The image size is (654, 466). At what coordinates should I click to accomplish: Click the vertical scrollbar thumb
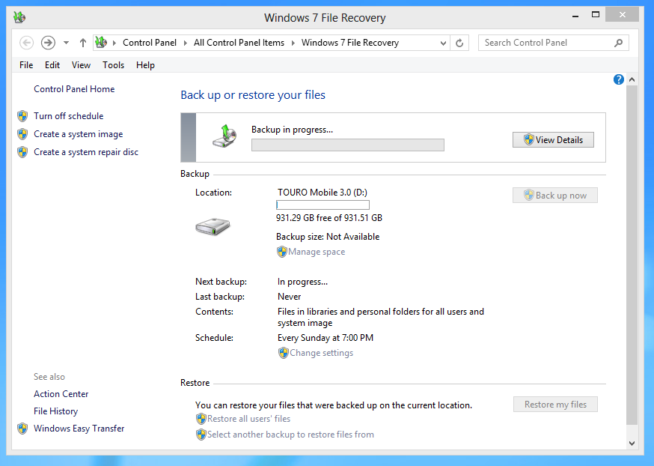click(632, 255)
